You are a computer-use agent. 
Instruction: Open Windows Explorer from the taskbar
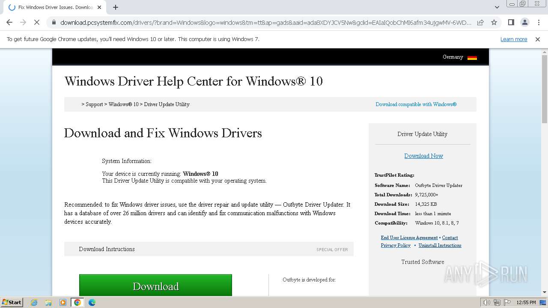tap(48, 302)
